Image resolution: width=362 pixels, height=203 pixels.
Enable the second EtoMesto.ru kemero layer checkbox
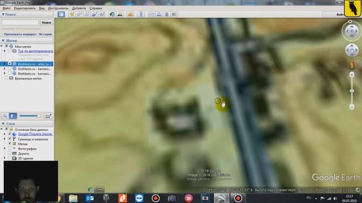[10, 73]
